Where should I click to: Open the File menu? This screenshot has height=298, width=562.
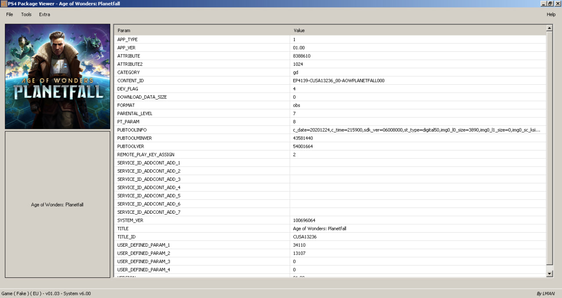[10, 14]
